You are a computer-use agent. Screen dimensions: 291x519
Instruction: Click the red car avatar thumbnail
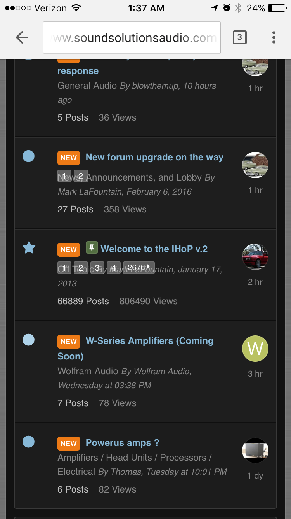(255, 257)
